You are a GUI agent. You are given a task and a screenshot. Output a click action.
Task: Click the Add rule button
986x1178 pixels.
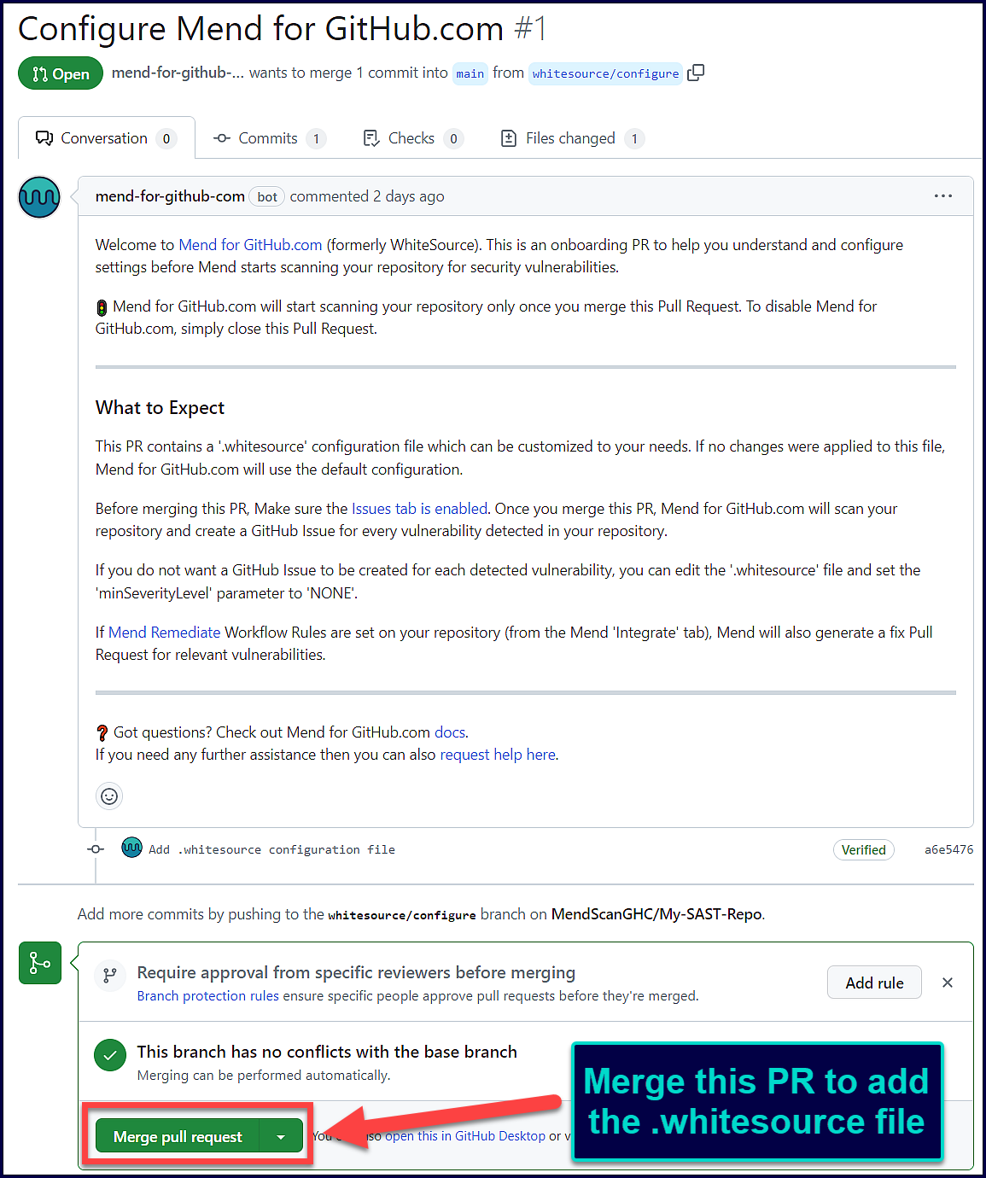pyautogui.click(x=874, y=983)
